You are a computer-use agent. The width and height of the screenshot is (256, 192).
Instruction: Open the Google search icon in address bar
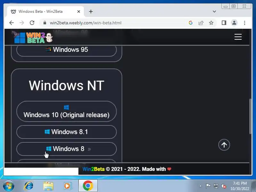190,23
